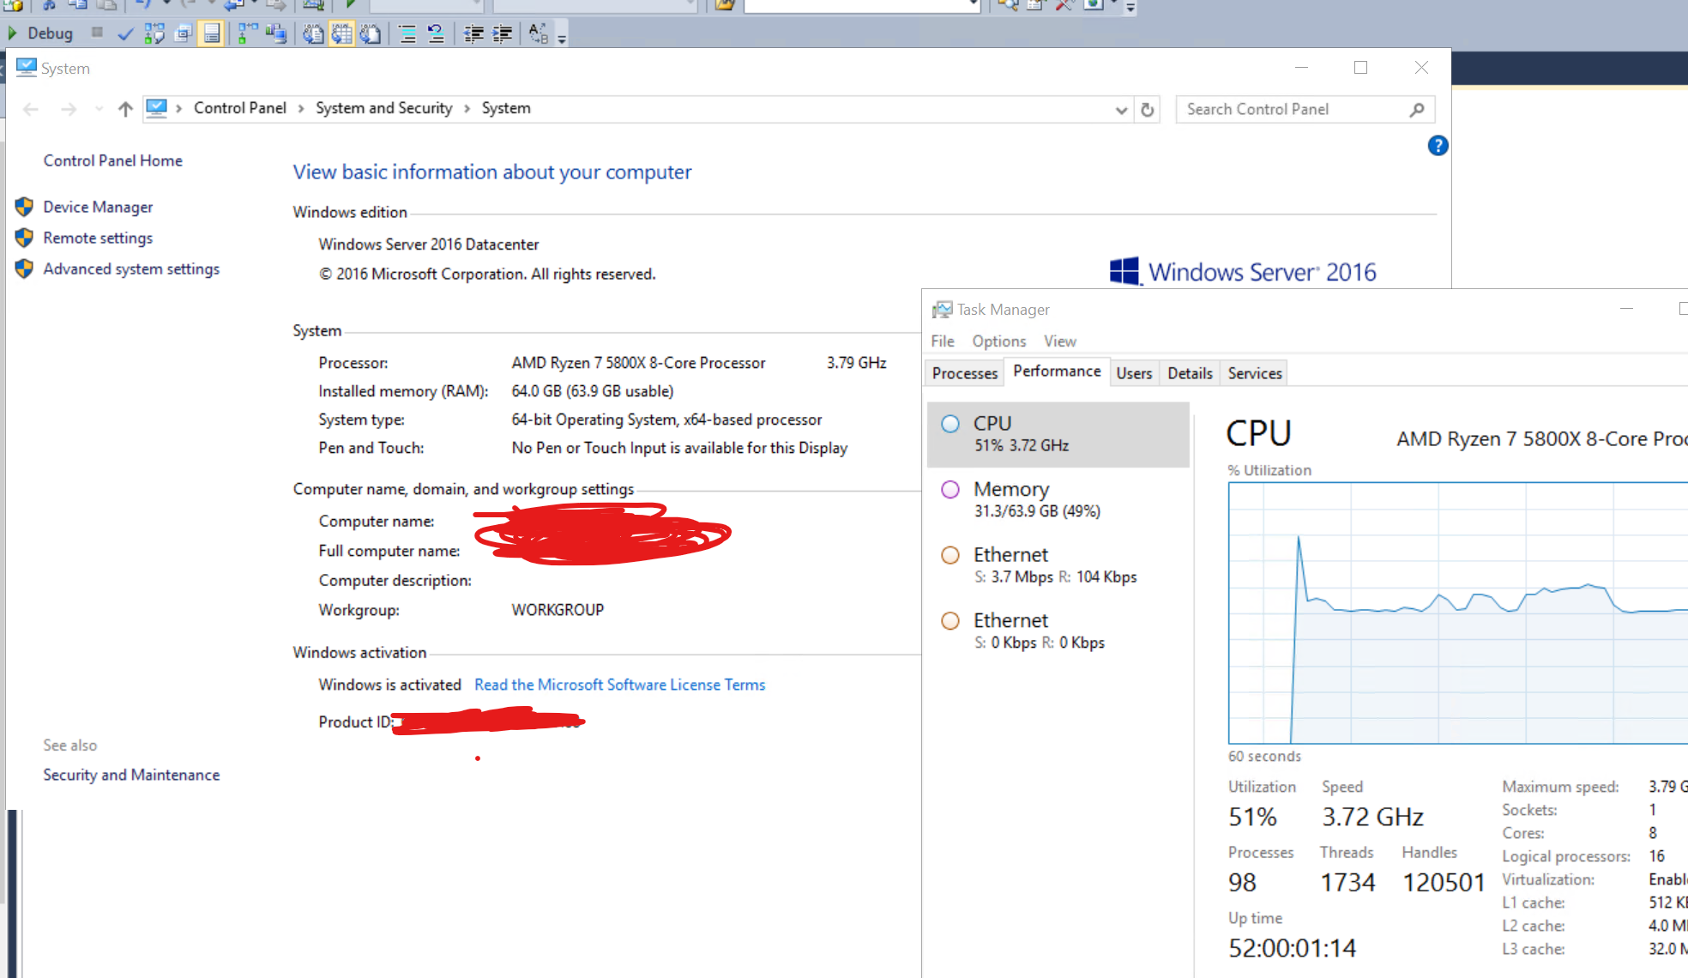Open the Options menu in Task Manager
This screenshot has height=978, width=1688.
pyautogui.click(x=999, y=341)
